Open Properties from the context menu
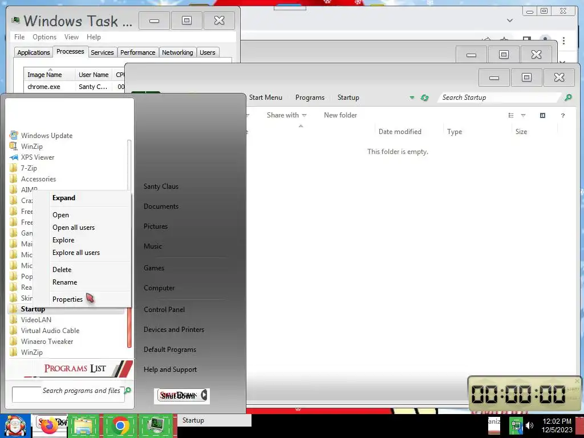The image size is (584, 438). pos(67,299)
